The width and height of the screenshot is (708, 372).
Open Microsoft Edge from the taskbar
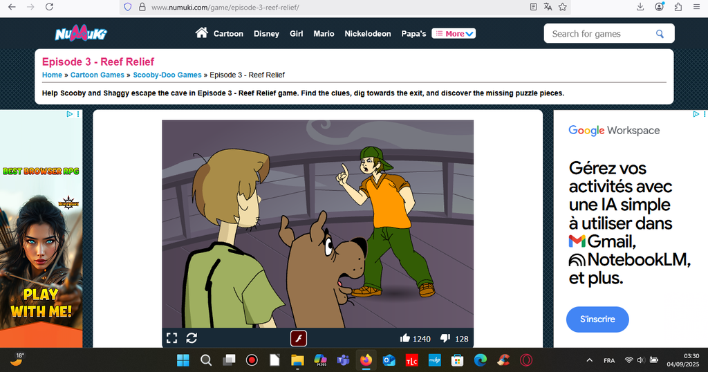[481, 360]
